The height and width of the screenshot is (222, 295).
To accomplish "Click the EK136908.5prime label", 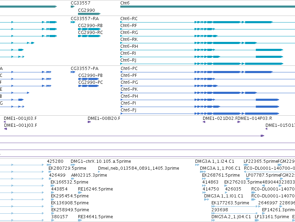I will pyautogui.click(x=70, y=203).
